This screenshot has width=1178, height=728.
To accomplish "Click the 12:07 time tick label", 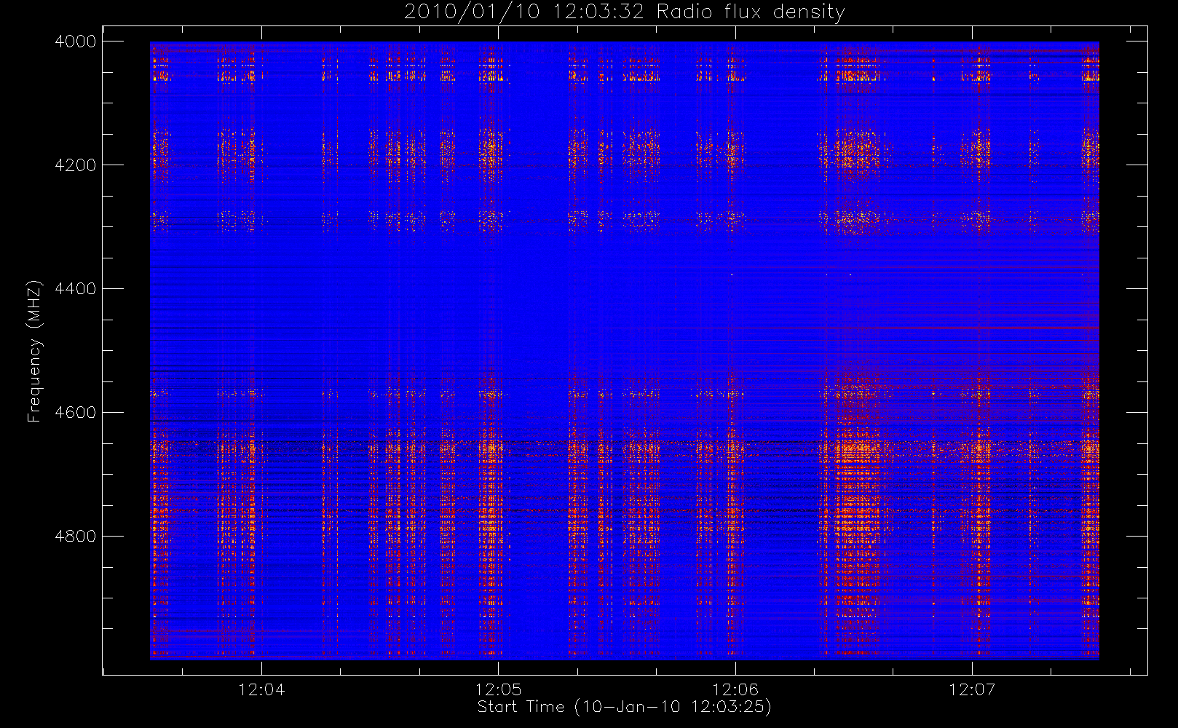I will point(972,689).
